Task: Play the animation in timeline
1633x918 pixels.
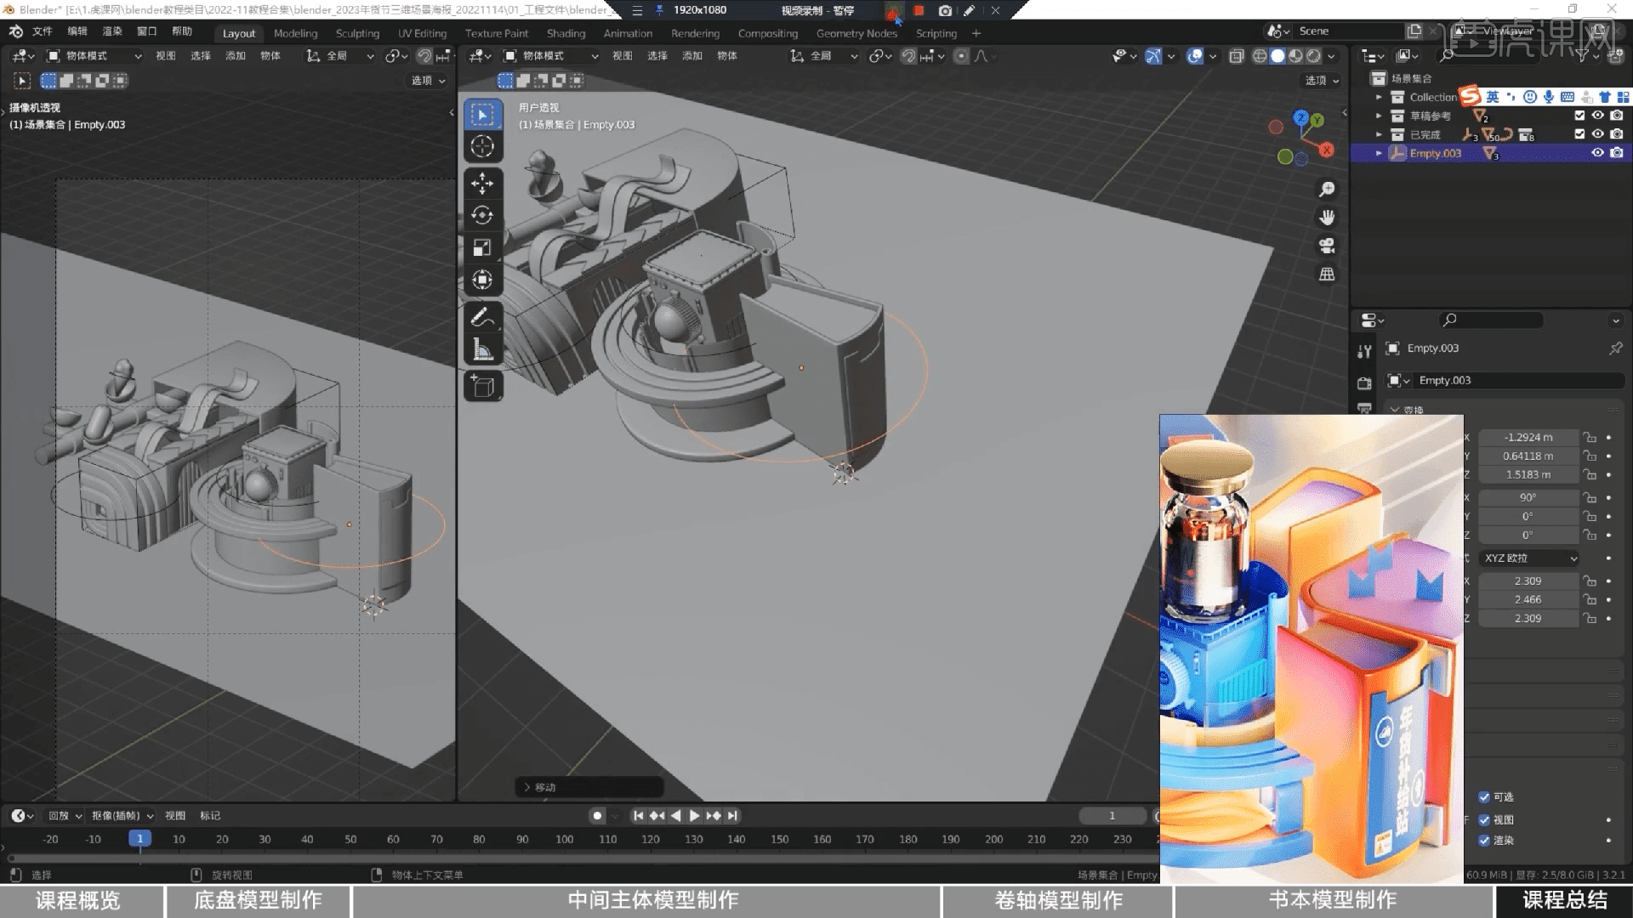Action: point(694,816)
